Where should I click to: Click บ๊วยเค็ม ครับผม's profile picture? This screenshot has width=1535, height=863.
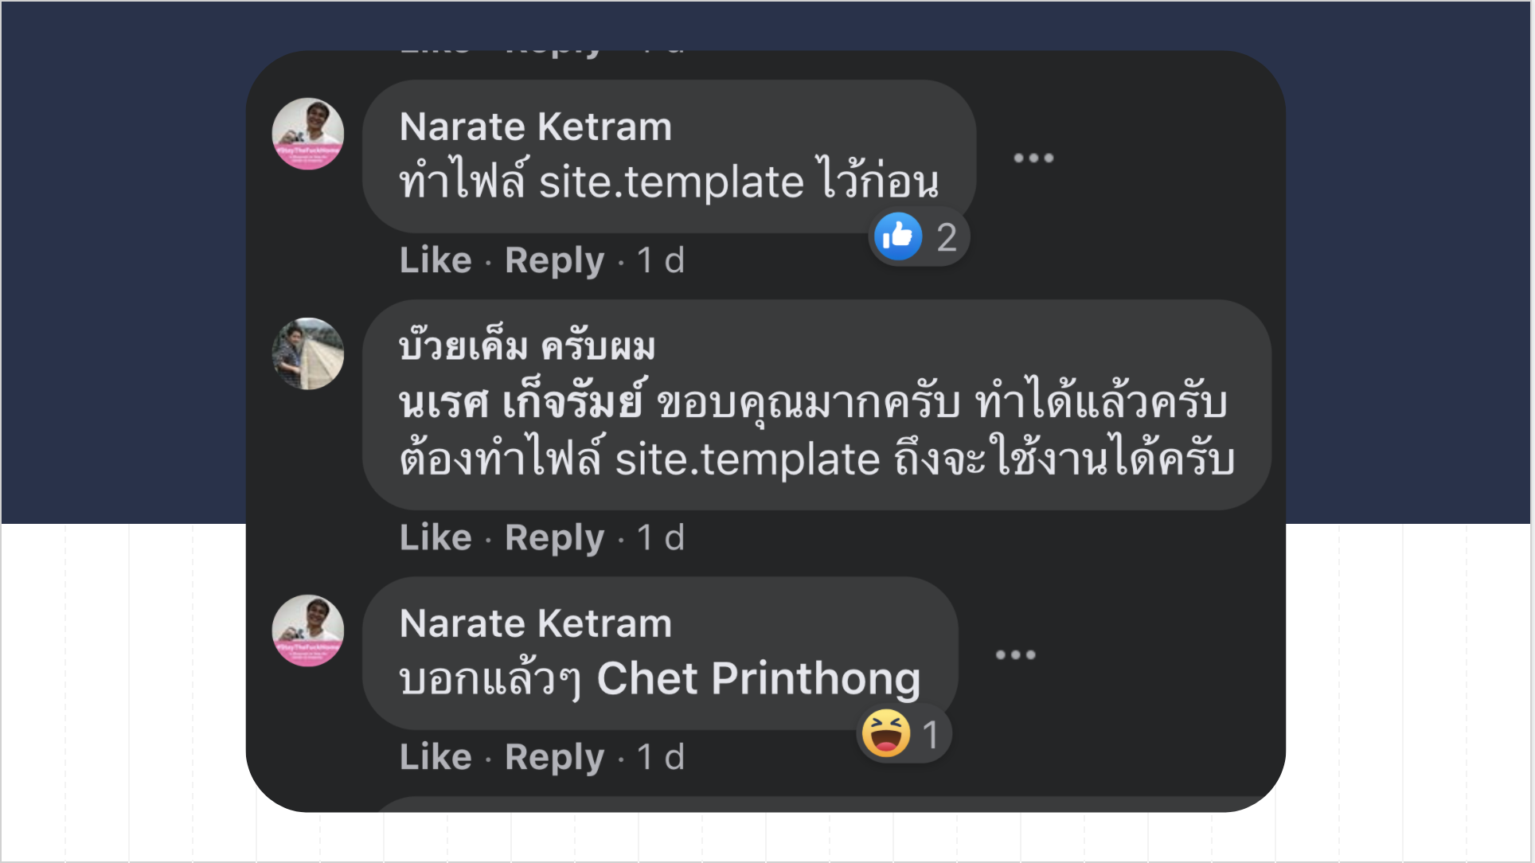coord(308,353)
